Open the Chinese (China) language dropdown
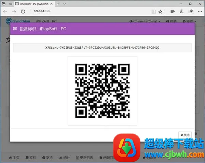 (x=145, y=21)
